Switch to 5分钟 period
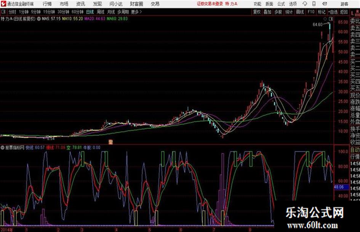360x232 pixels. click(x=35, y=12)
